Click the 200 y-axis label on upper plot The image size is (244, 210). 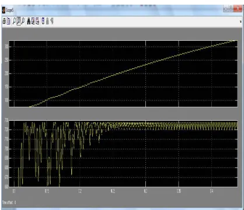6,73
